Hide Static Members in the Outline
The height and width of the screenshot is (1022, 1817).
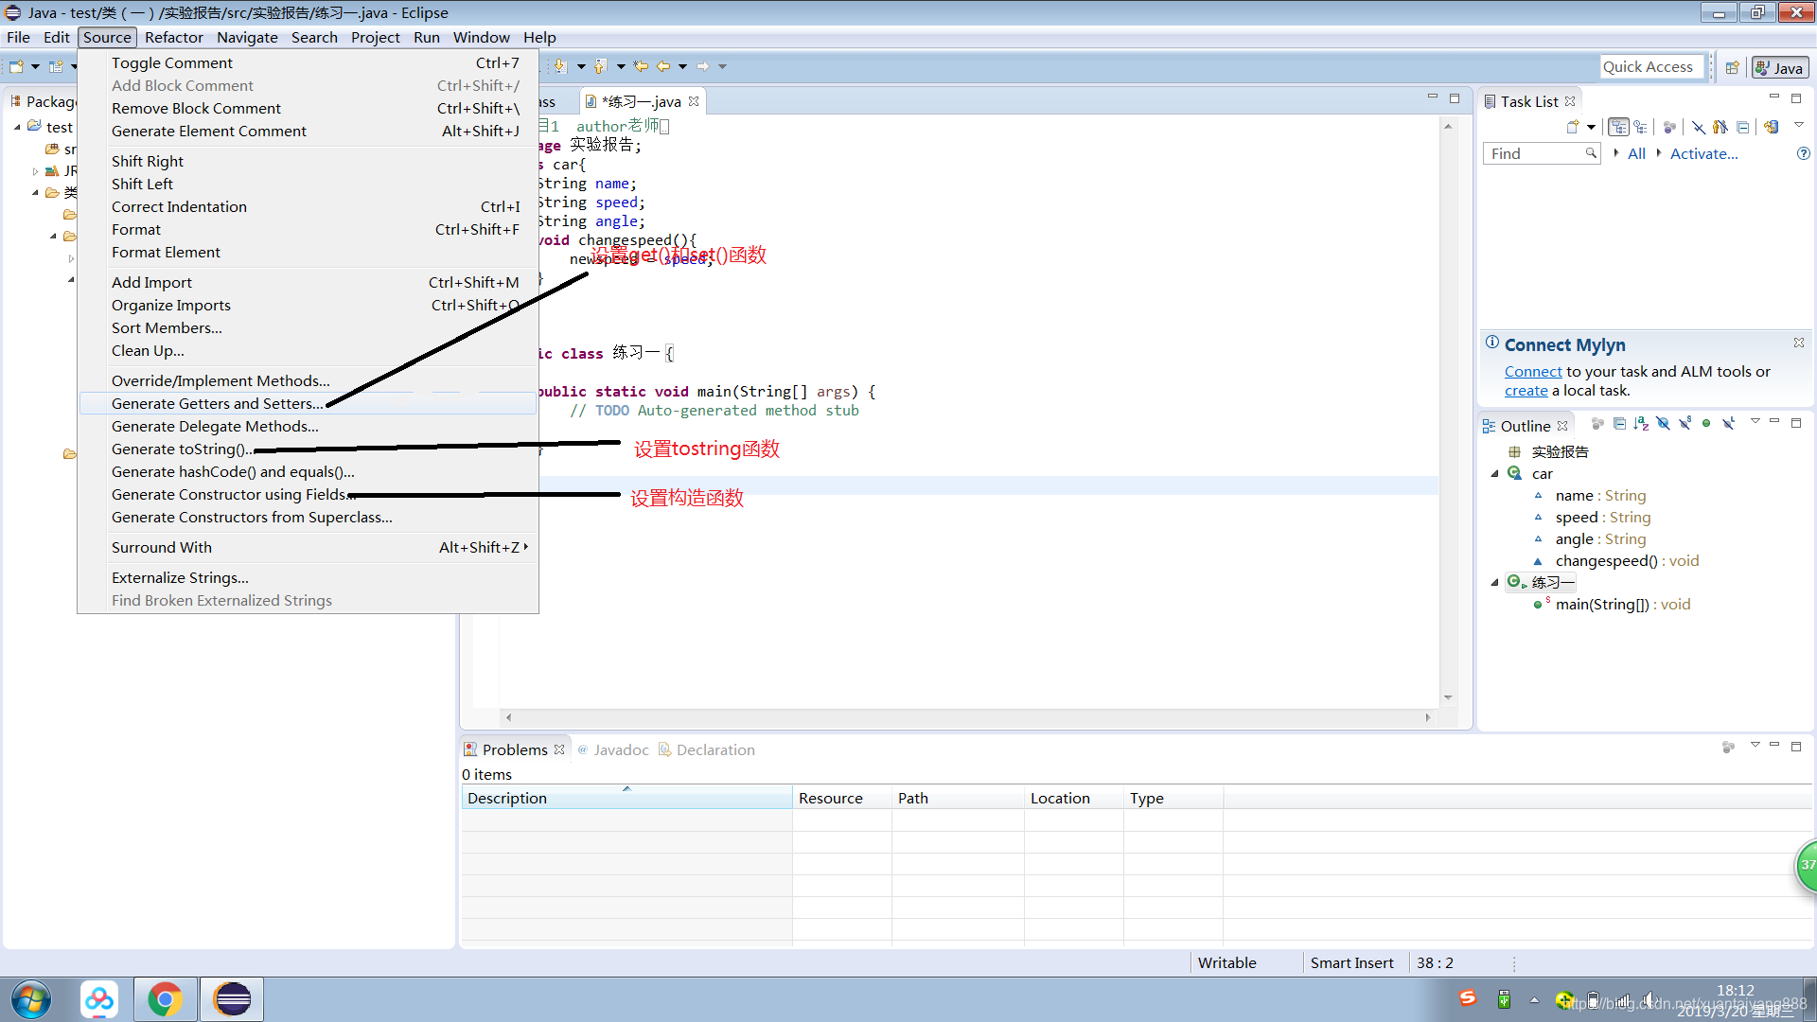(x=1685, y=424)
